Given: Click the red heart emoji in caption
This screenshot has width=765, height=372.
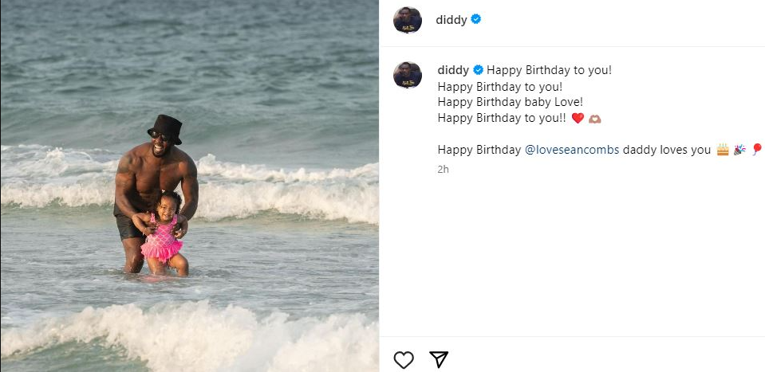Looking at the screenshot, I should pyautogui.click(x=578, y=119).
